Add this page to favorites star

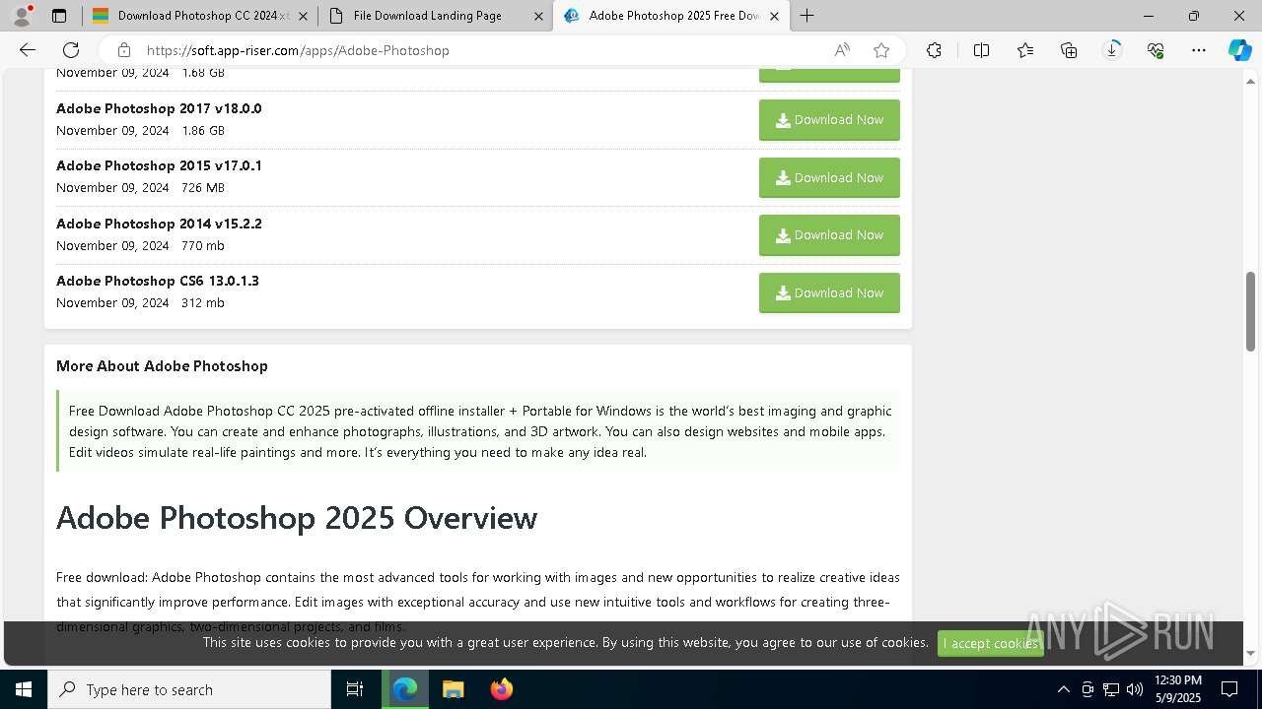[881, 50]
